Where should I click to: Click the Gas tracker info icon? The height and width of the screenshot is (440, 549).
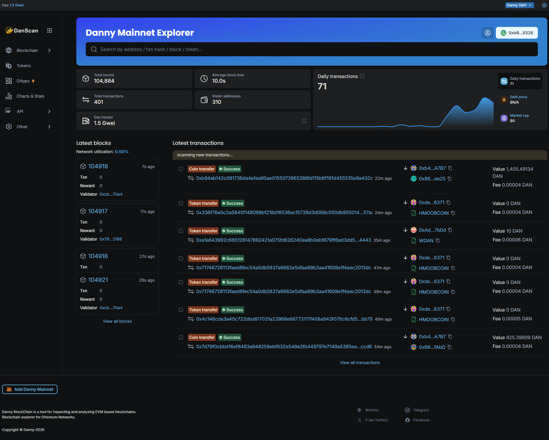click(304, 121)
